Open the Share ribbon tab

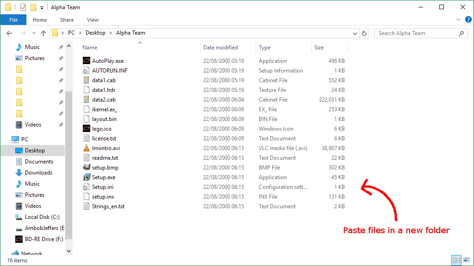pos(67,20)
